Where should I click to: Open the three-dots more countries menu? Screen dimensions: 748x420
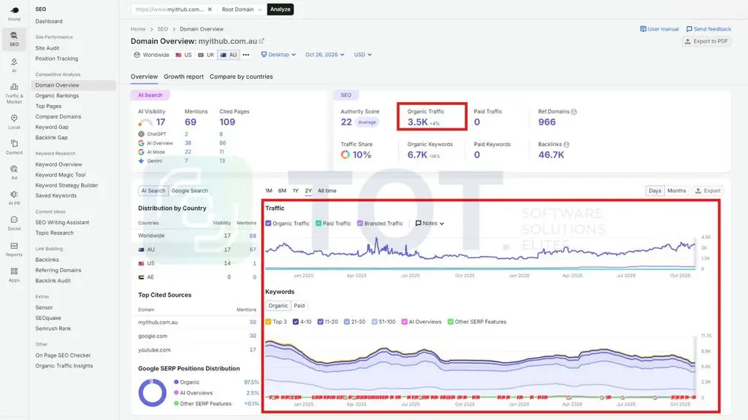coord(245,55)
